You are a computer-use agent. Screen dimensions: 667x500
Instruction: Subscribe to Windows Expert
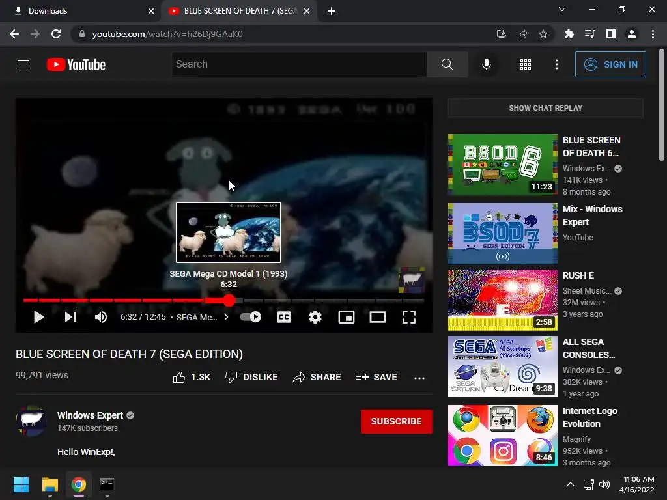pyautogui.click(x=397, y=421)
